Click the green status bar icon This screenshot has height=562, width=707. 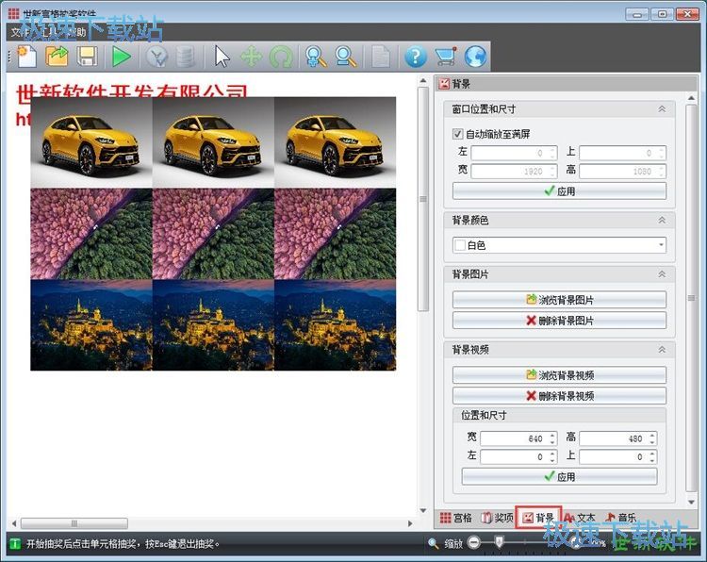click(x=15, y=544)
